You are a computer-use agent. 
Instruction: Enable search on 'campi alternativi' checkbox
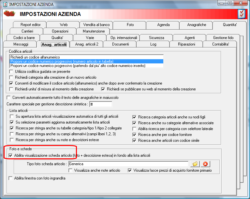tap(12, 134)
